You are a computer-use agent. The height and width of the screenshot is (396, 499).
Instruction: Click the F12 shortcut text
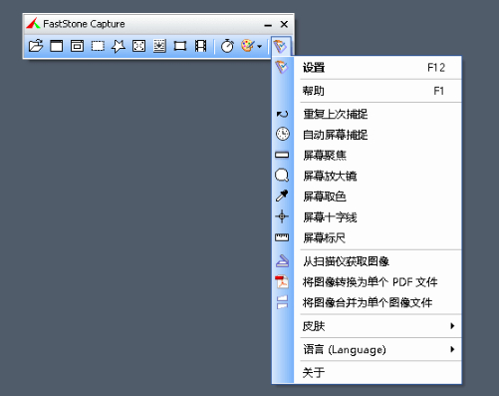click(436, 68)
